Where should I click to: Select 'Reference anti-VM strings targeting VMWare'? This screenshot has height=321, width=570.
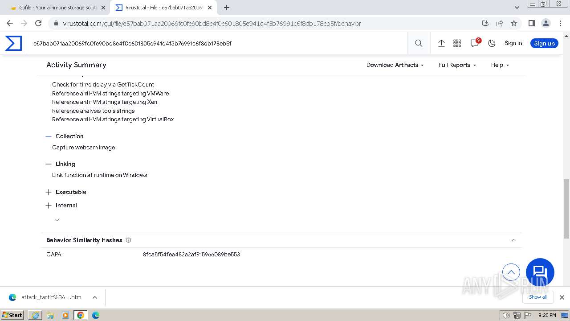point(110,94)
